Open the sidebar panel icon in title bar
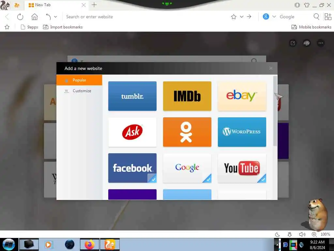Screen dimensions: 334x251 297,5
